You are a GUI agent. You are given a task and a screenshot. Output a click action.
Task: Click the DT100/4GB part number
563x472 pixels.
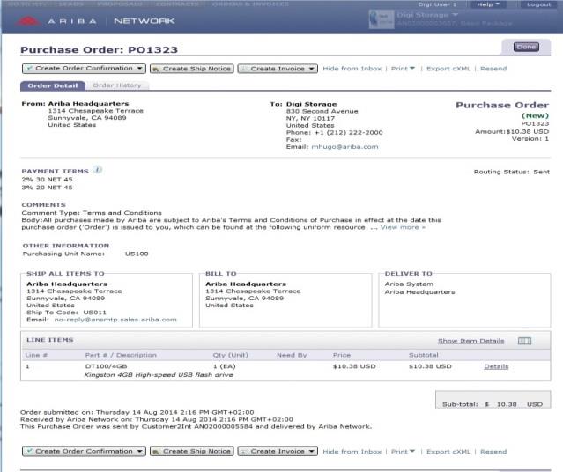(106, 366)
